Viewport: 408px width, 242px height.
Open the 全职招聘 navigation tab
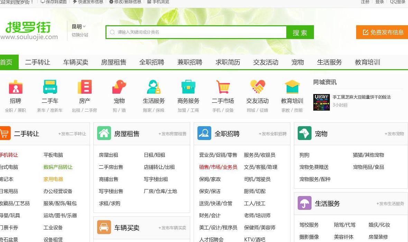[x=152, y=62]
